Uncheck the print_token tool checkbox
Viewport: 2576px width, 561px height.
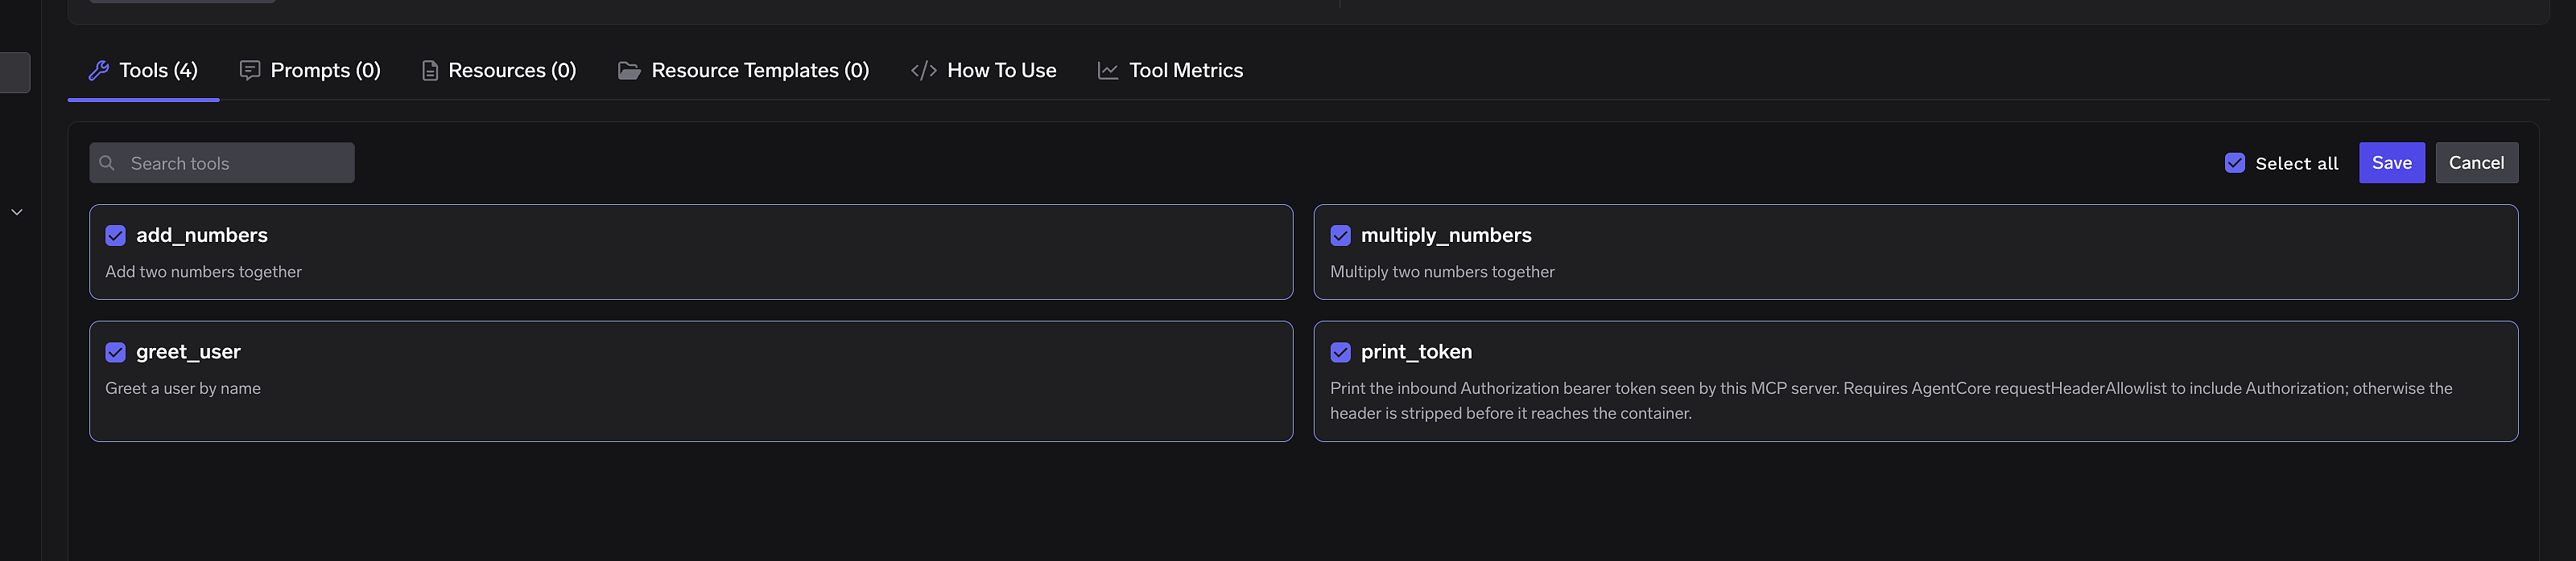coord(1341,352)
